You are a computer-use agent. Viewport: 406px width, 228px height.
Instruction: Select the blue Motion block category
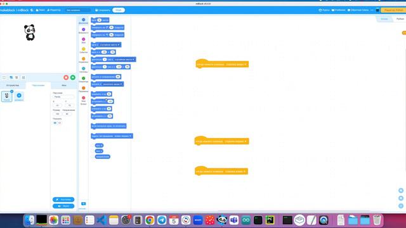[x=83, y=21]
